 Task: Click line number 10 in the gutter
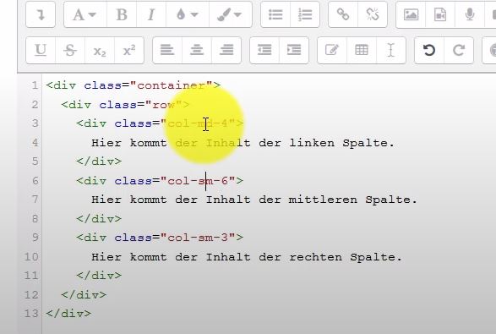click(x=31, y=257)
